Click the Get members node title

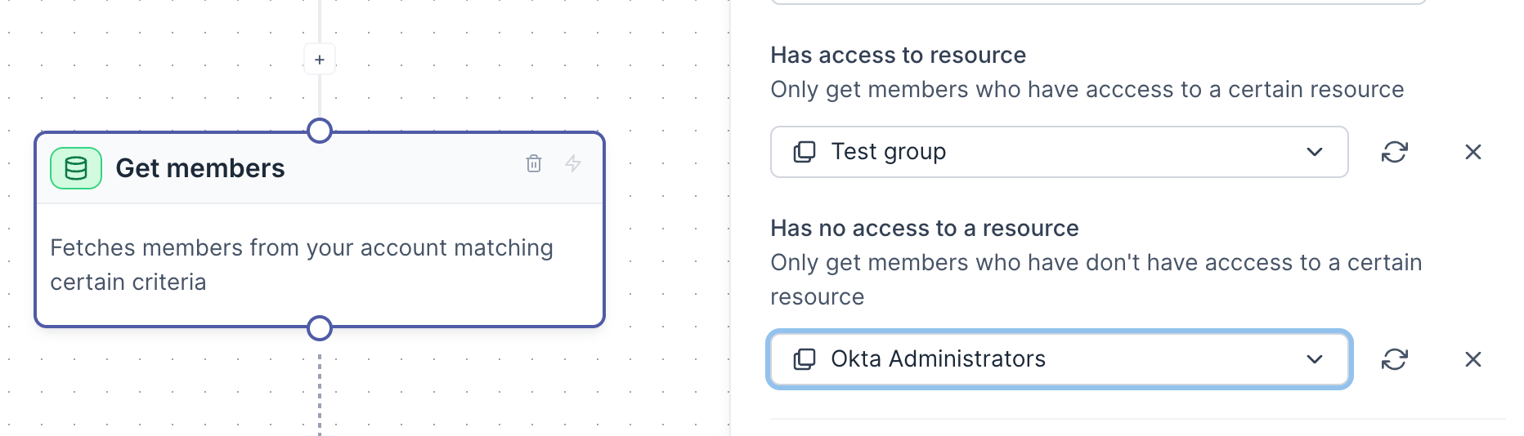point(200,168)
